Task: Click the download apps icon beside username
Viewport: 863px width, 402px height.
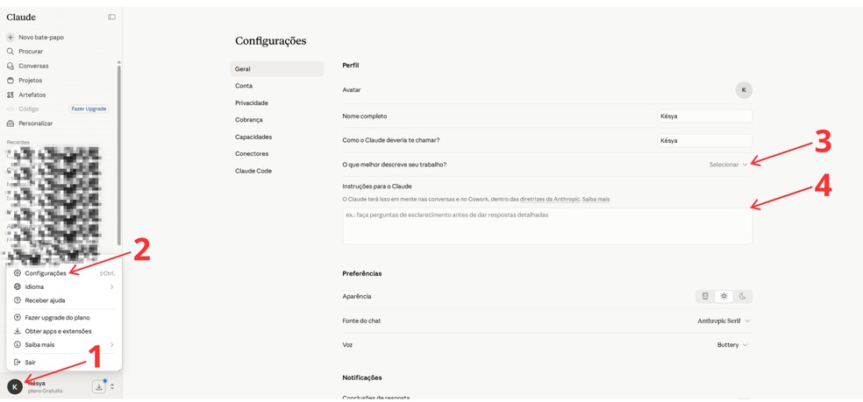Action: point(98,386)
